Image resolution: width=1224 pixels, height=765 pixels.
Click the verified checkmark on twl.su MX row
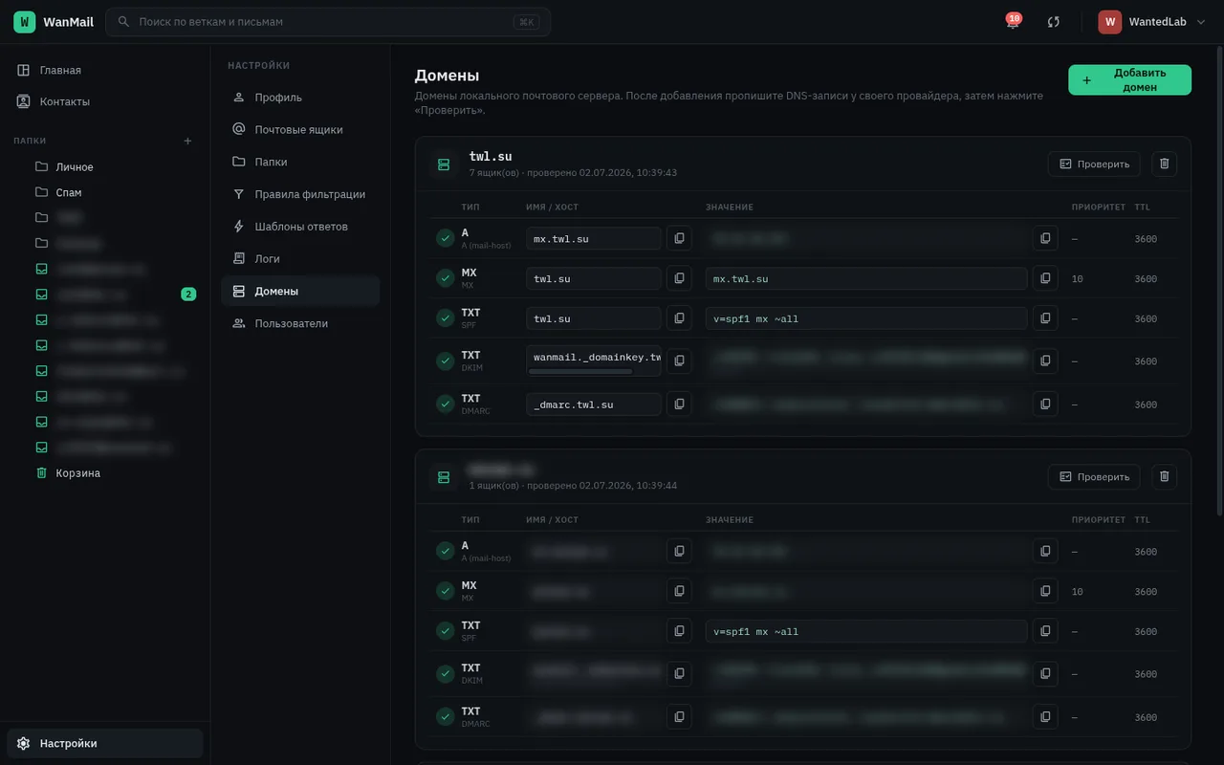pyautogui.click(x=445, y=278)
